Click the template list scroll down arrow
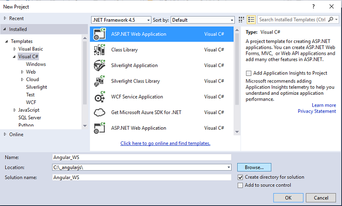The image size is (342, 206). tap(237, 132)
